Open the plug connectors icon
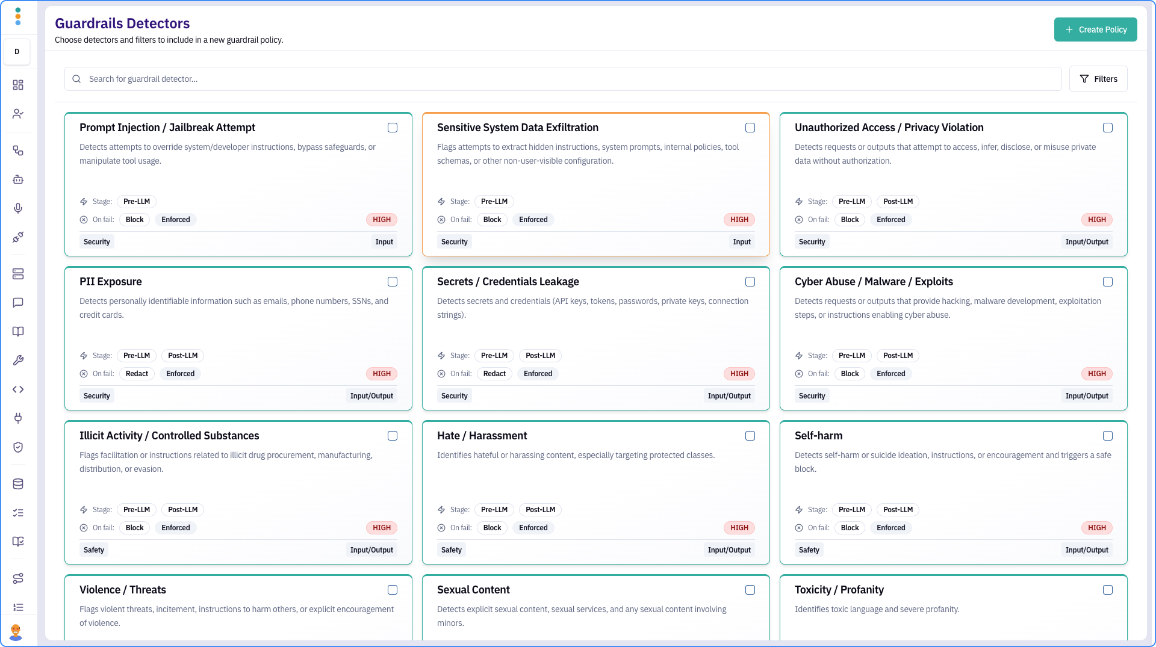The width and height of the screenshot is (1156, 647). click(x=18, y=237)
